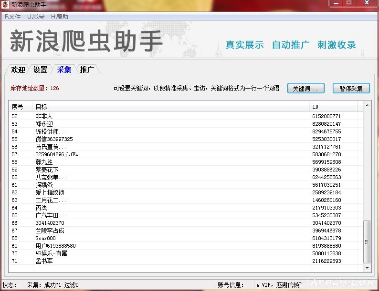The width and height of the screenshot is (379, 291).
Task: Sort by the 序号 column header
Action: coord(21,107)
